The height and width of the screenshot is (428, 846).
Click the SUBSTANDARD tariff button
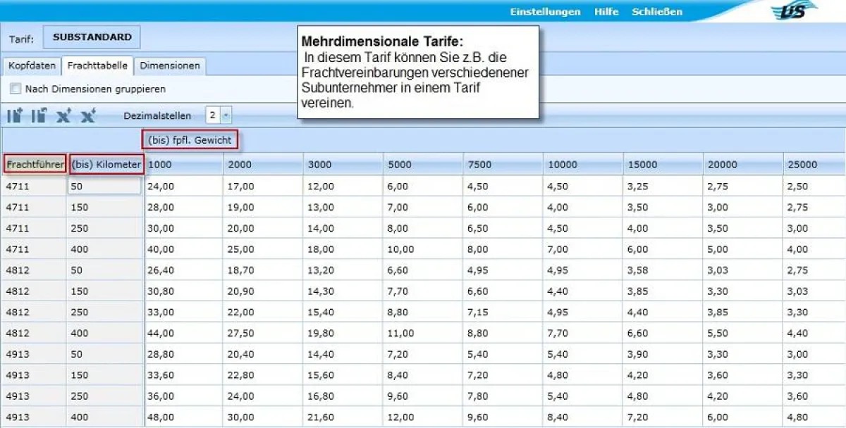coord(91,37)
